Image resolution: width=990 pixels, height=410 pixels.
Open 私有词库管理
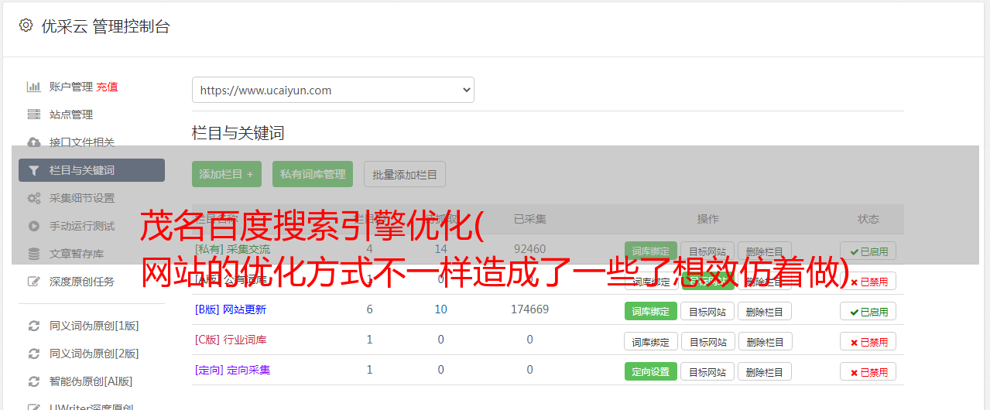pos(313,174)
